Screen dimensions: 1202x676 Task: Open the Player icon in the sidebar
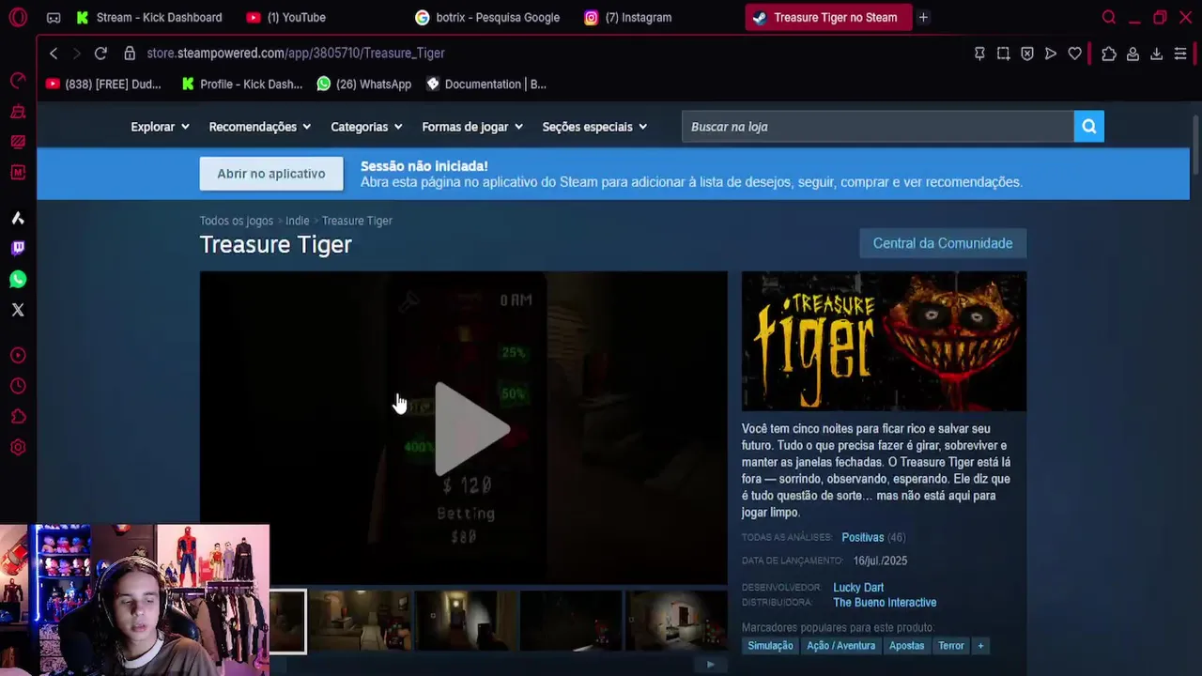[18, 355]
